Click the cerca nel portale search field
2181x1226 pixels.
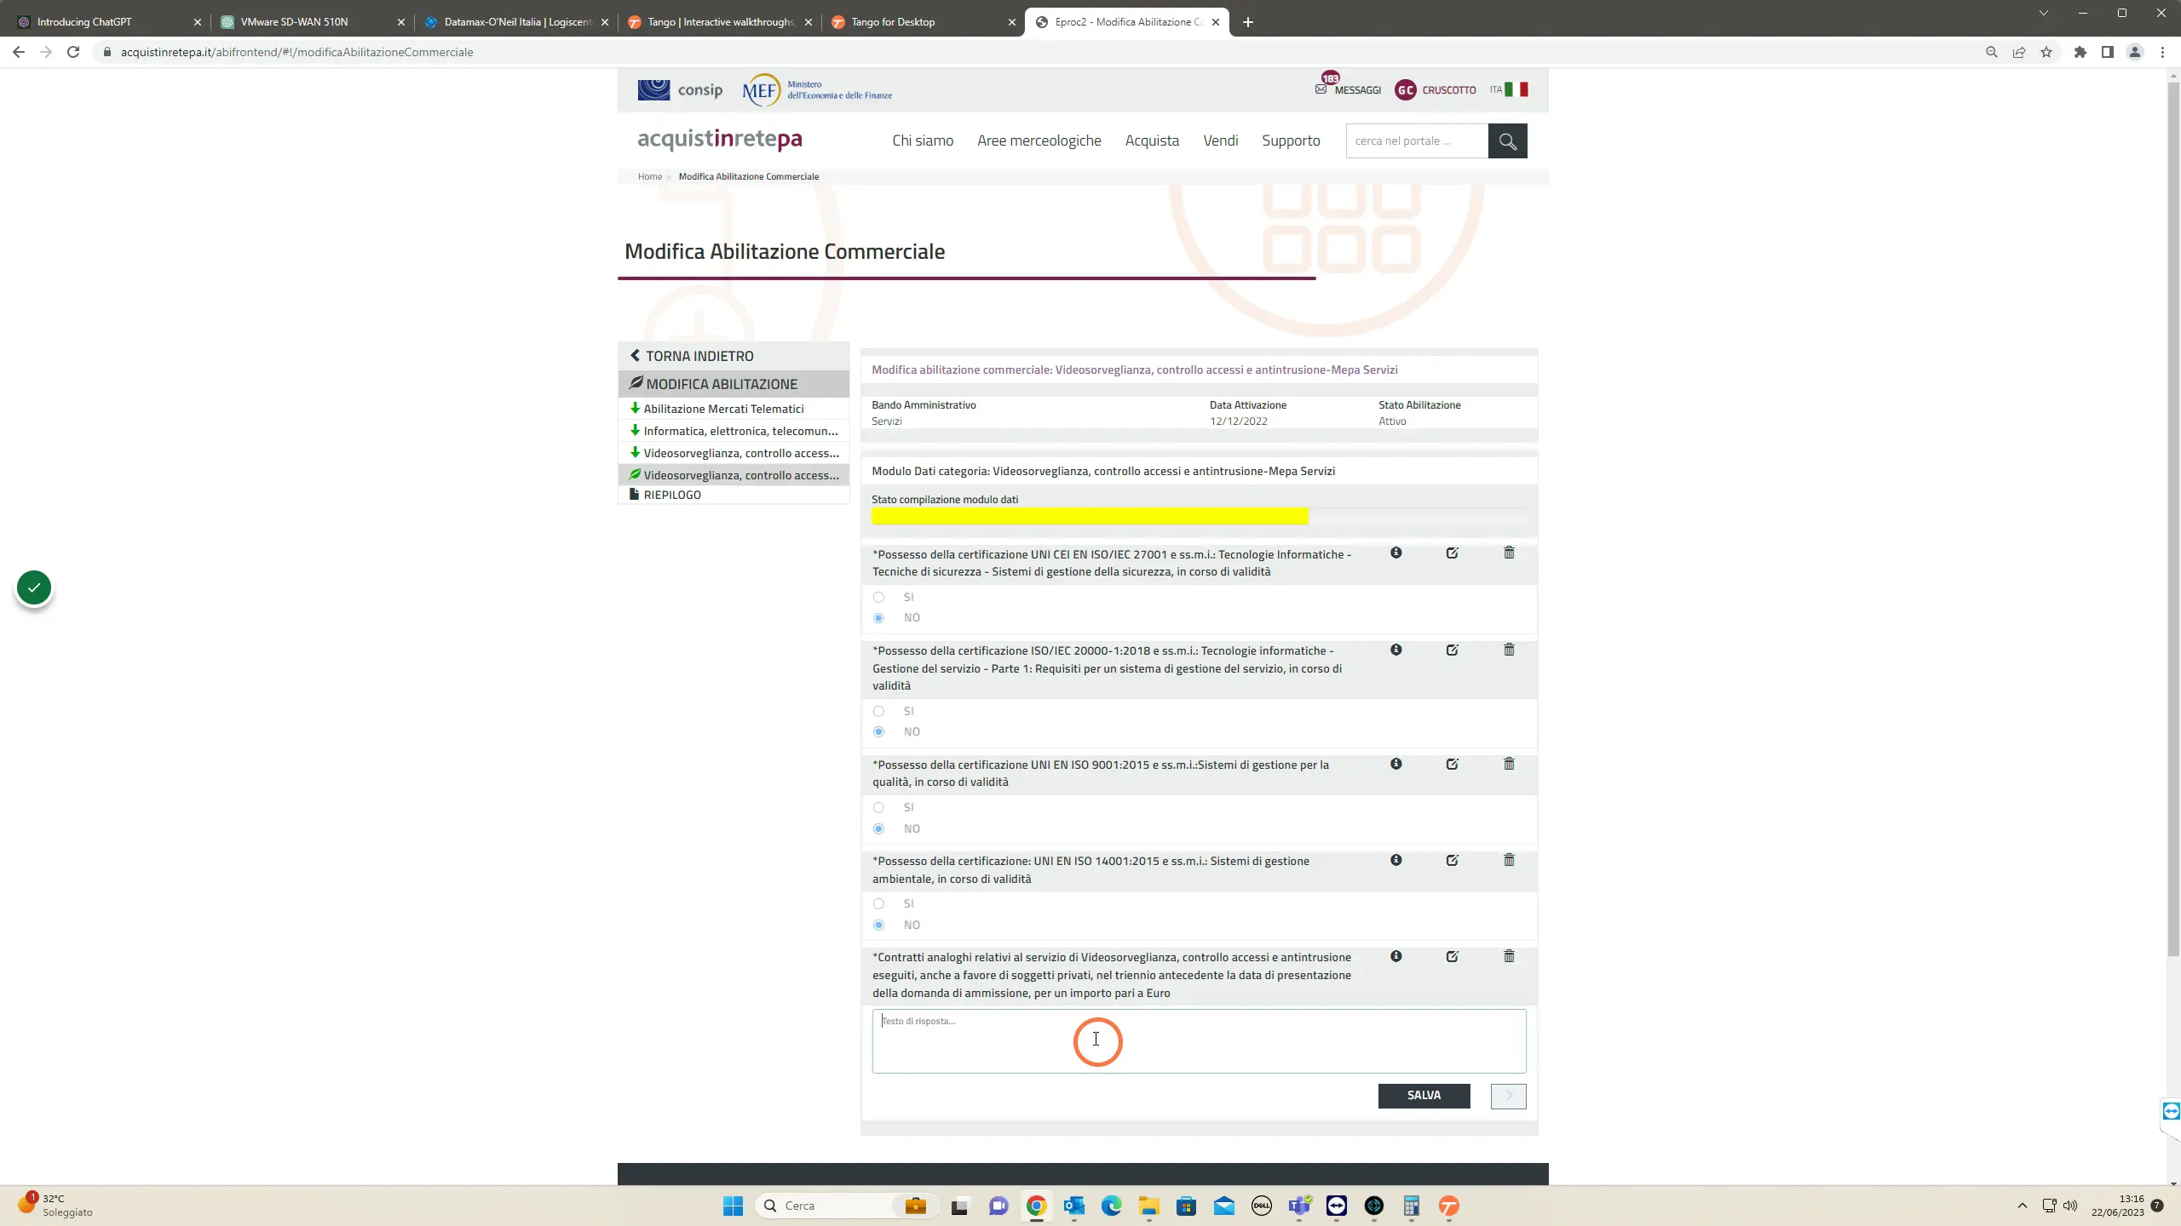pyautogui.click(x=1417, y=141)
